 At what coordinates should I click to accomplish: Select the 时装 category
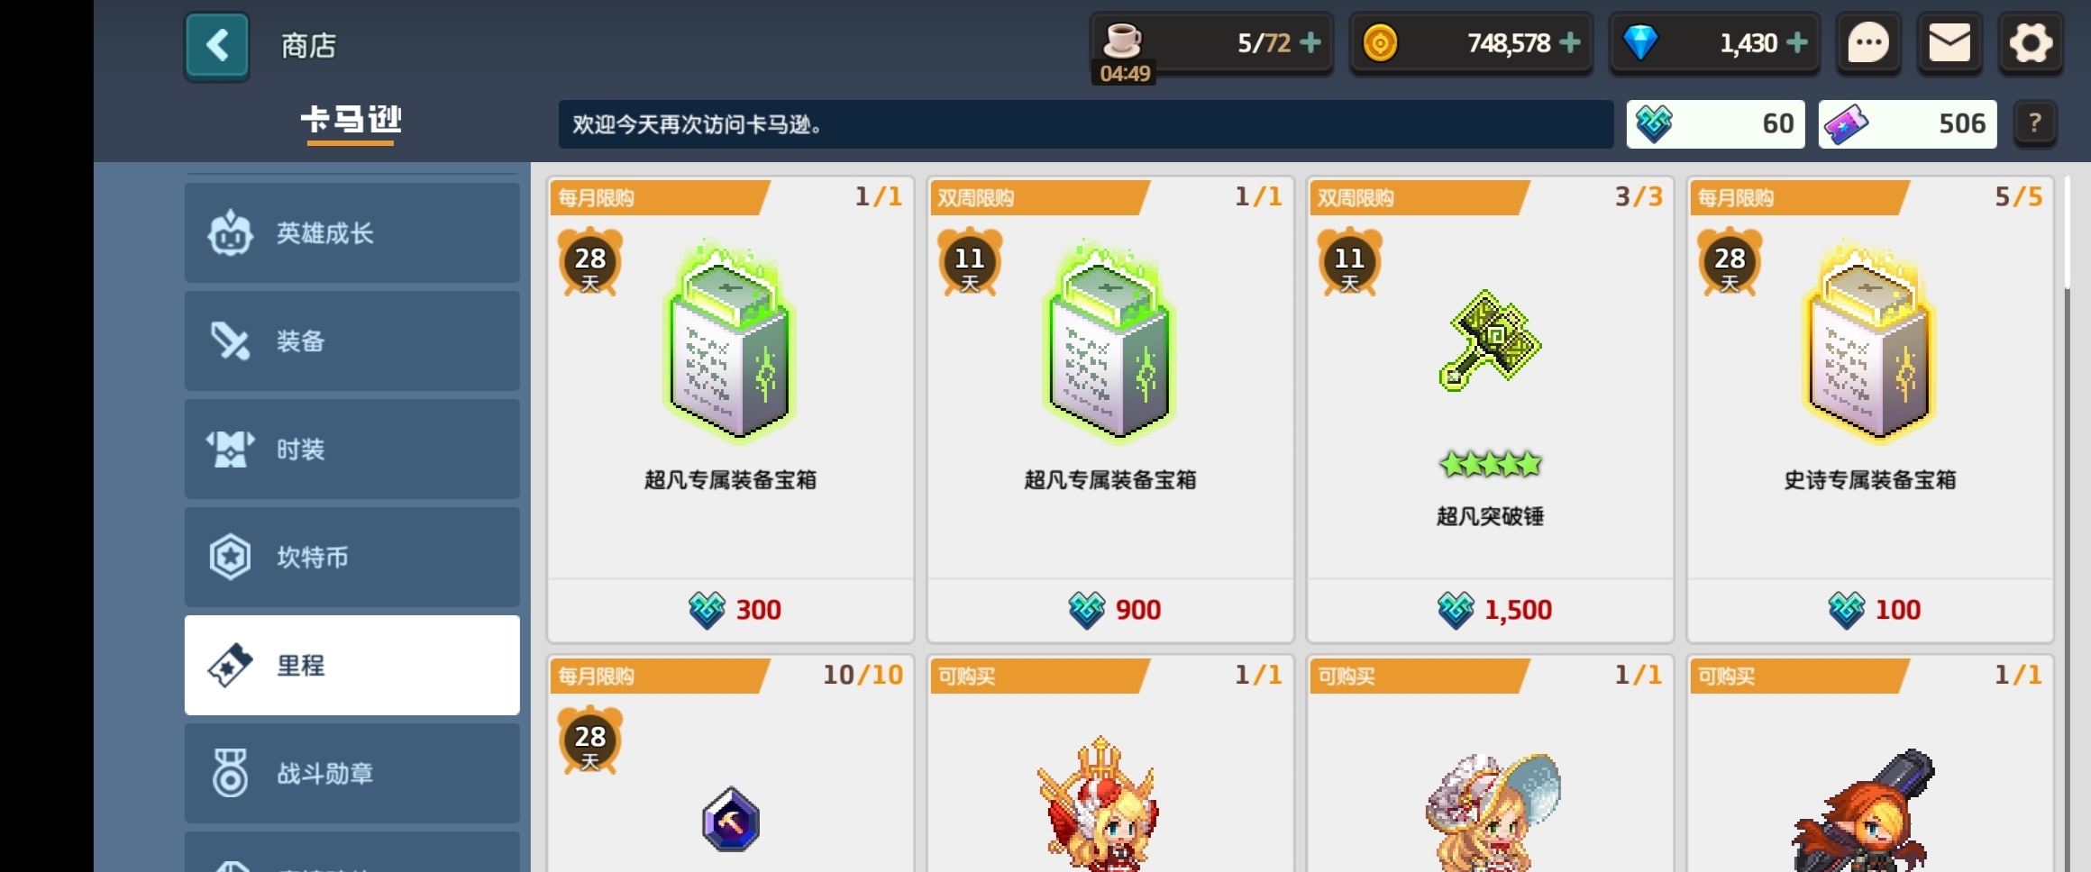point(352,450)
